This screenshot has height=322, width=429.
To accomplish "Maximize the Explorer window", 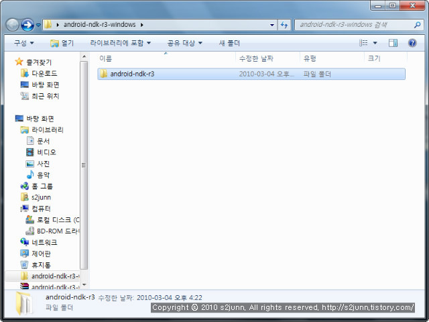I will [392, 5].
